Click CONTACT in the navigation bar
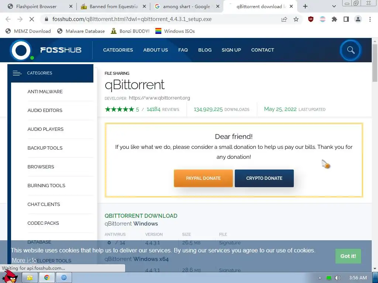Screen dimensions: 378x283 (x=262, y=50)
